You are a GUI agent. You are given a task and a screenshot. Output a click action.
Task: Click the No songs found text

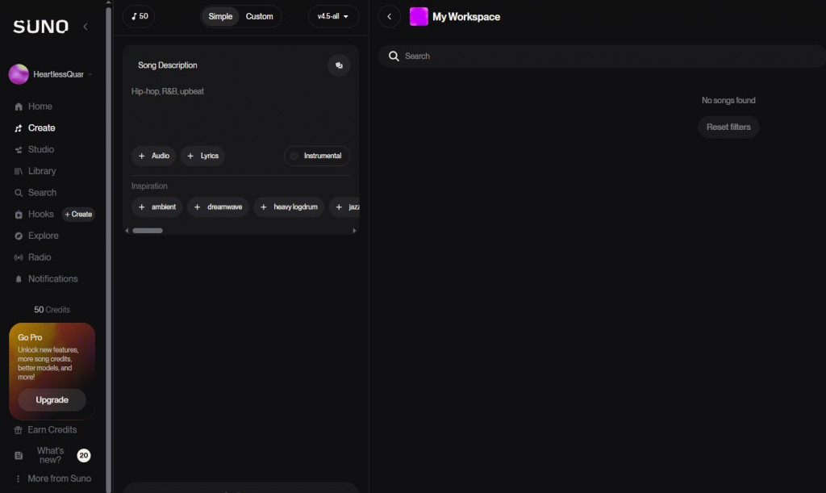click(x=728, y=101)
